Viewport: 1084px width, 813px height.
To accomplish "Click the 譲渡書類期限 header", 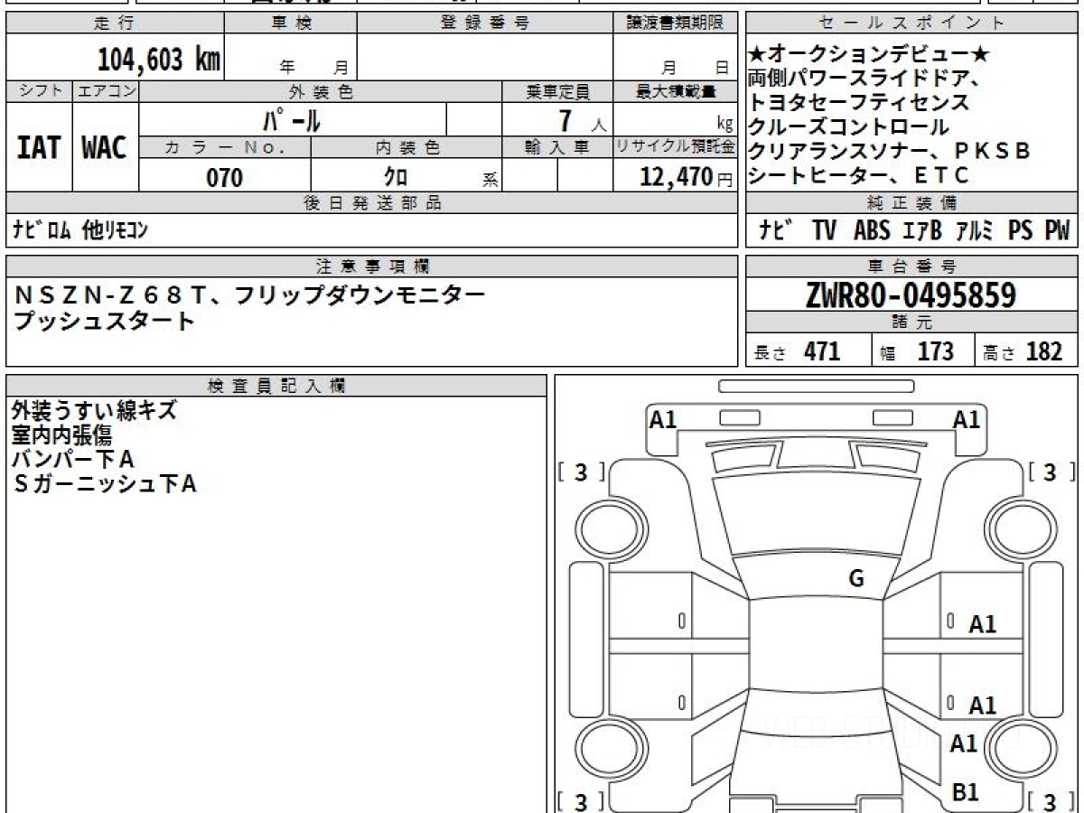I will 675,23.
